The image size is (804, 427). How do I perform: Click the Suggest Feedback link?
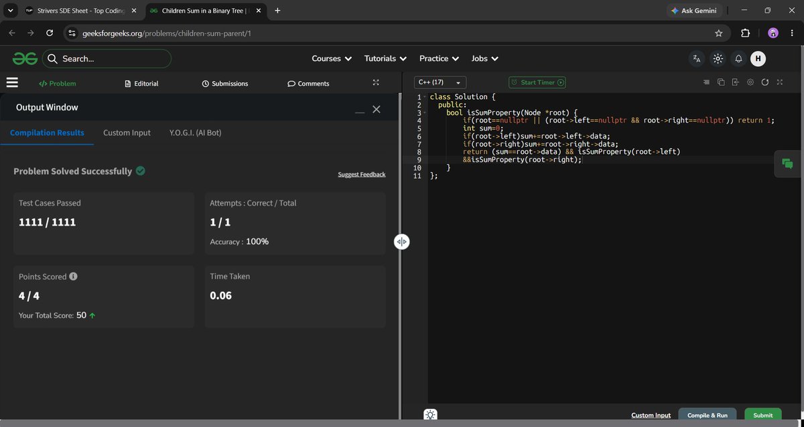[362, 174]
